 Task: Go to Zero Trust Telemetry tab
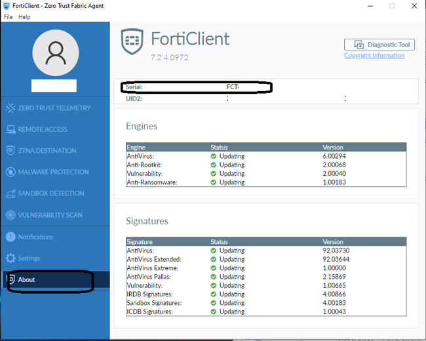(54, 108)
